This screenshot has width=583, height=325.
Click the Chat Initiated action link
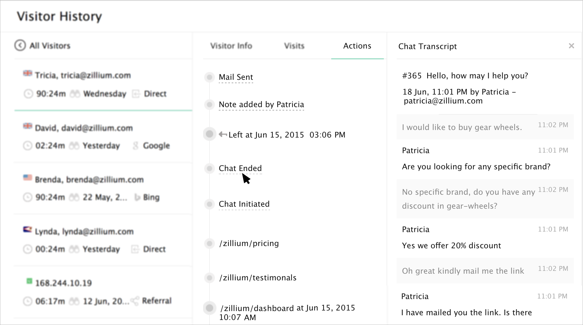244,204
